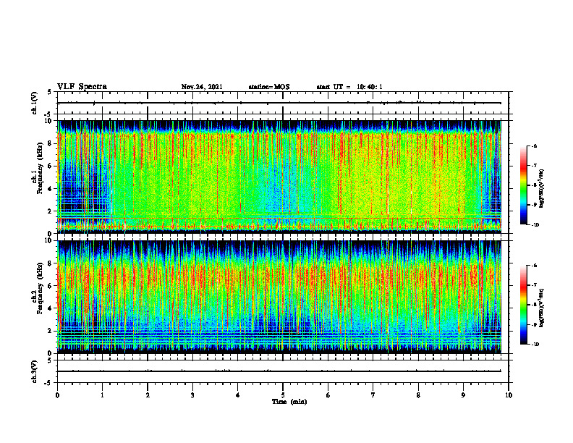Viewport: 573px width, 443px height.
Task: Click the ch.2 frequency tick label "2"
Action: pyautogui.click(x=50, y=331)
